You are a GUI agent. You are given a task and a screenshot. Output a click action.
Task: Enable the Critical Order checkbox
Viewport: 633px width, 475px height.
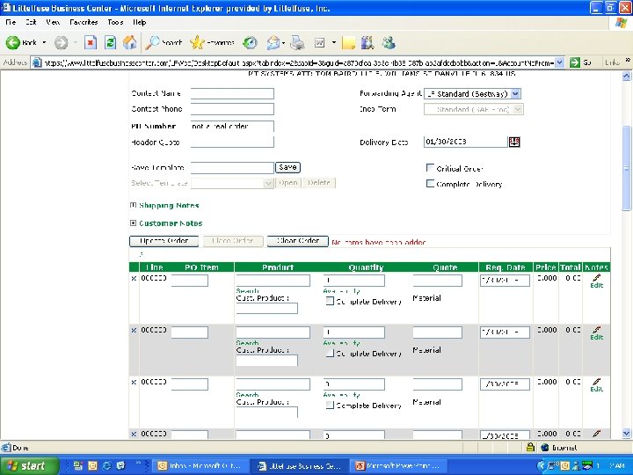click(430, 168)
